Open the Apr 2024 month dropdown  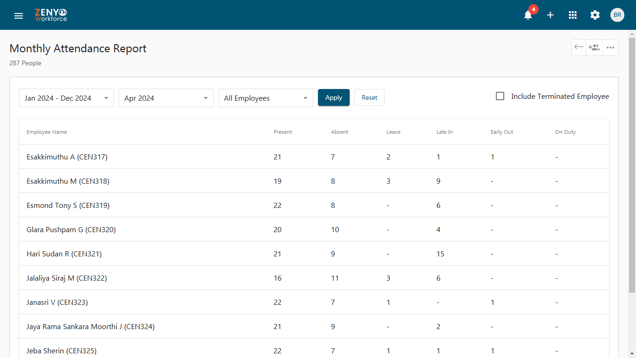pyautogui.click(x=166, y=98)
